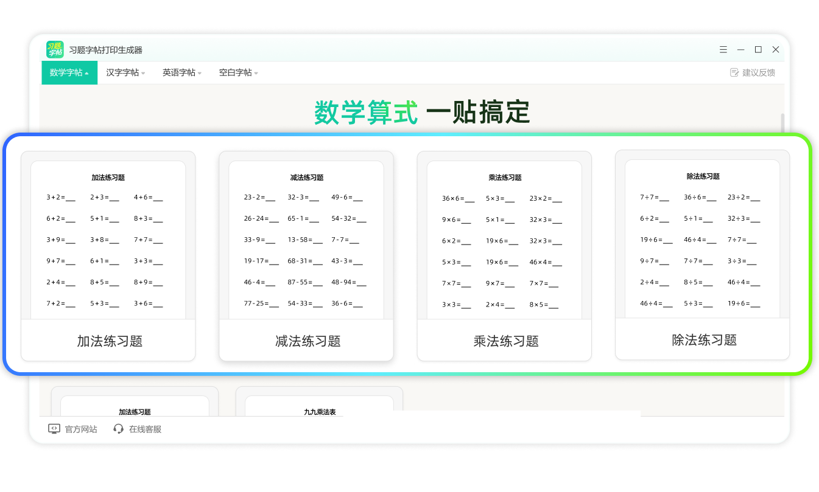The width and height of the screenshot is (819, 492).
Task: Select the 乘法练习题 card label
Action: pyautogui.click(x=506, y=341)
